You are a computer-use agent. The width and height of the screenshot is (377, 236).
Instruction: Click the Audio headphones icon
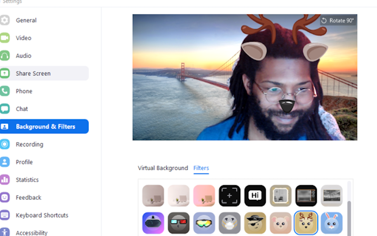tap(4, 56)
